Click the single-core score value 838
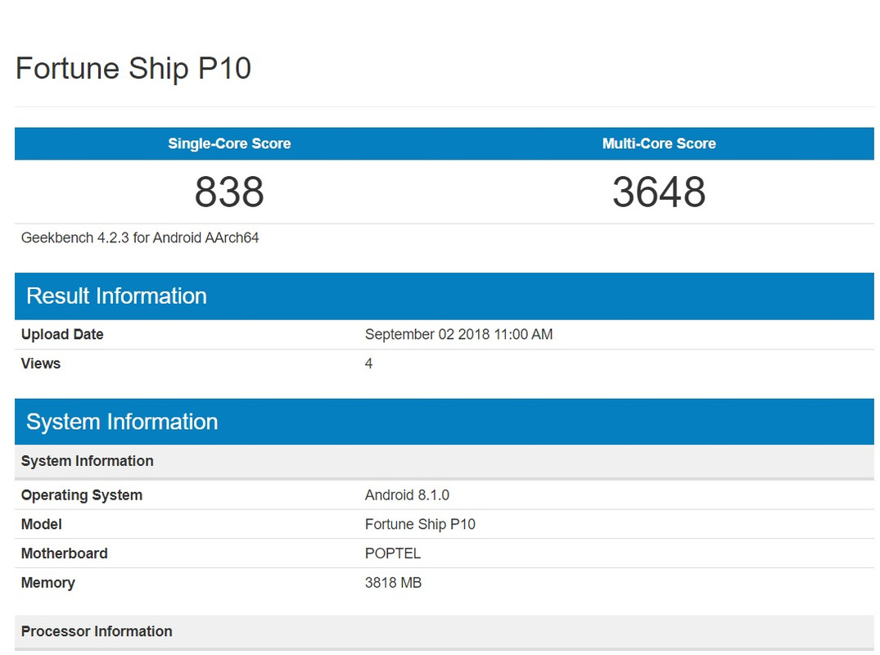Screen dimensions: 880x655 click(x=229, y=192)
